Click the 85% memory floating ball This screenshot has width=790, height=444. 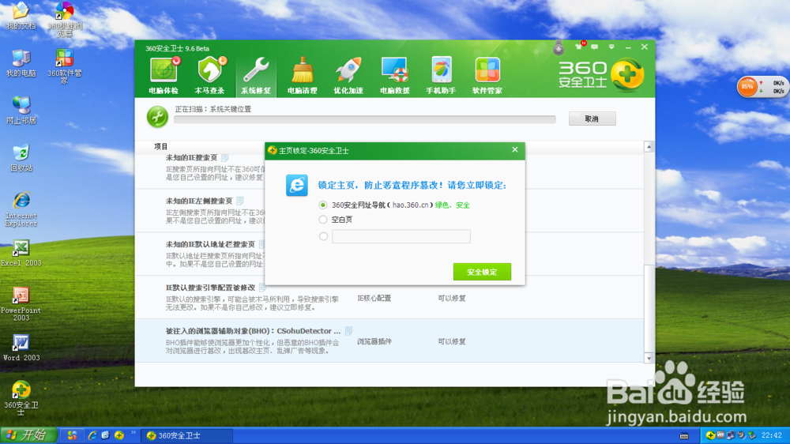(747, 87)
